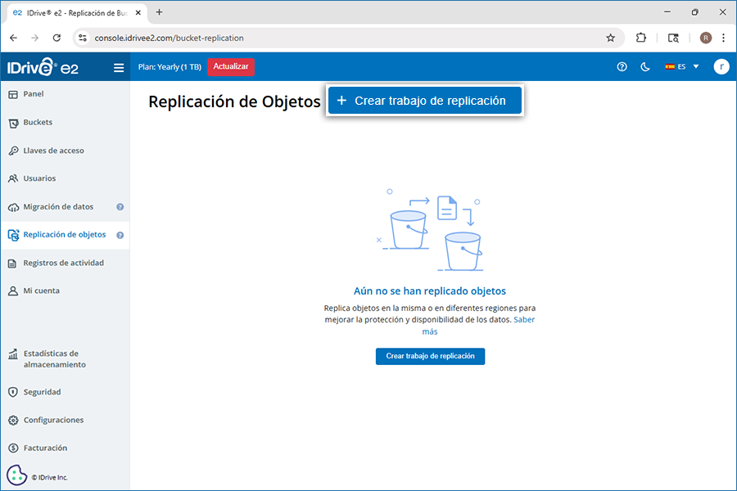Viewport: 737px width, 491px height.
Task: Open browser extensions puzzle icon
Action: 640,38
